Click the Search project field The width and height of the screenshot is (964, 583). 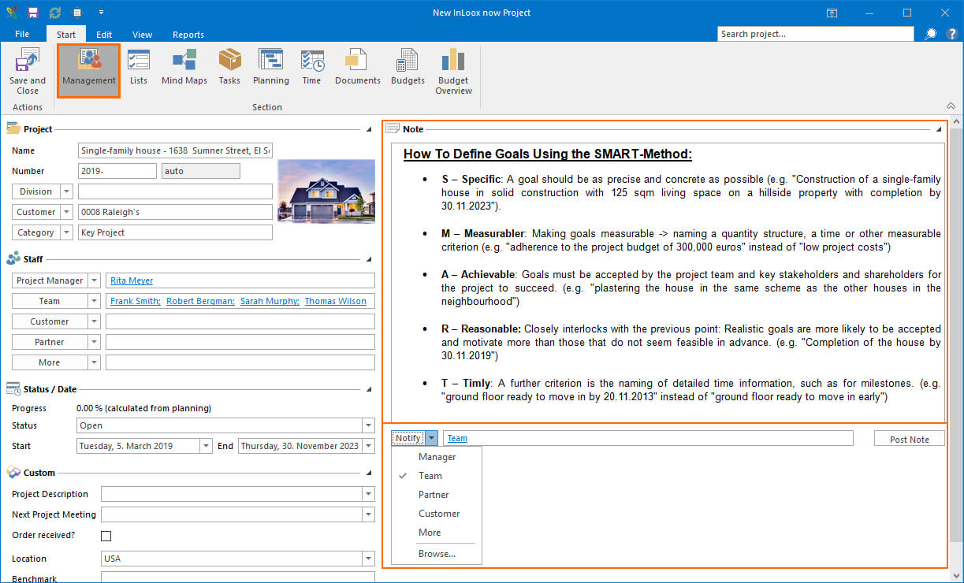click(x=816, y=34)
